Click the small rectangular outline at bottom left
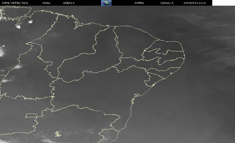Image resolution: width=235 pixels, height=143 pixels. coord(31,115)
